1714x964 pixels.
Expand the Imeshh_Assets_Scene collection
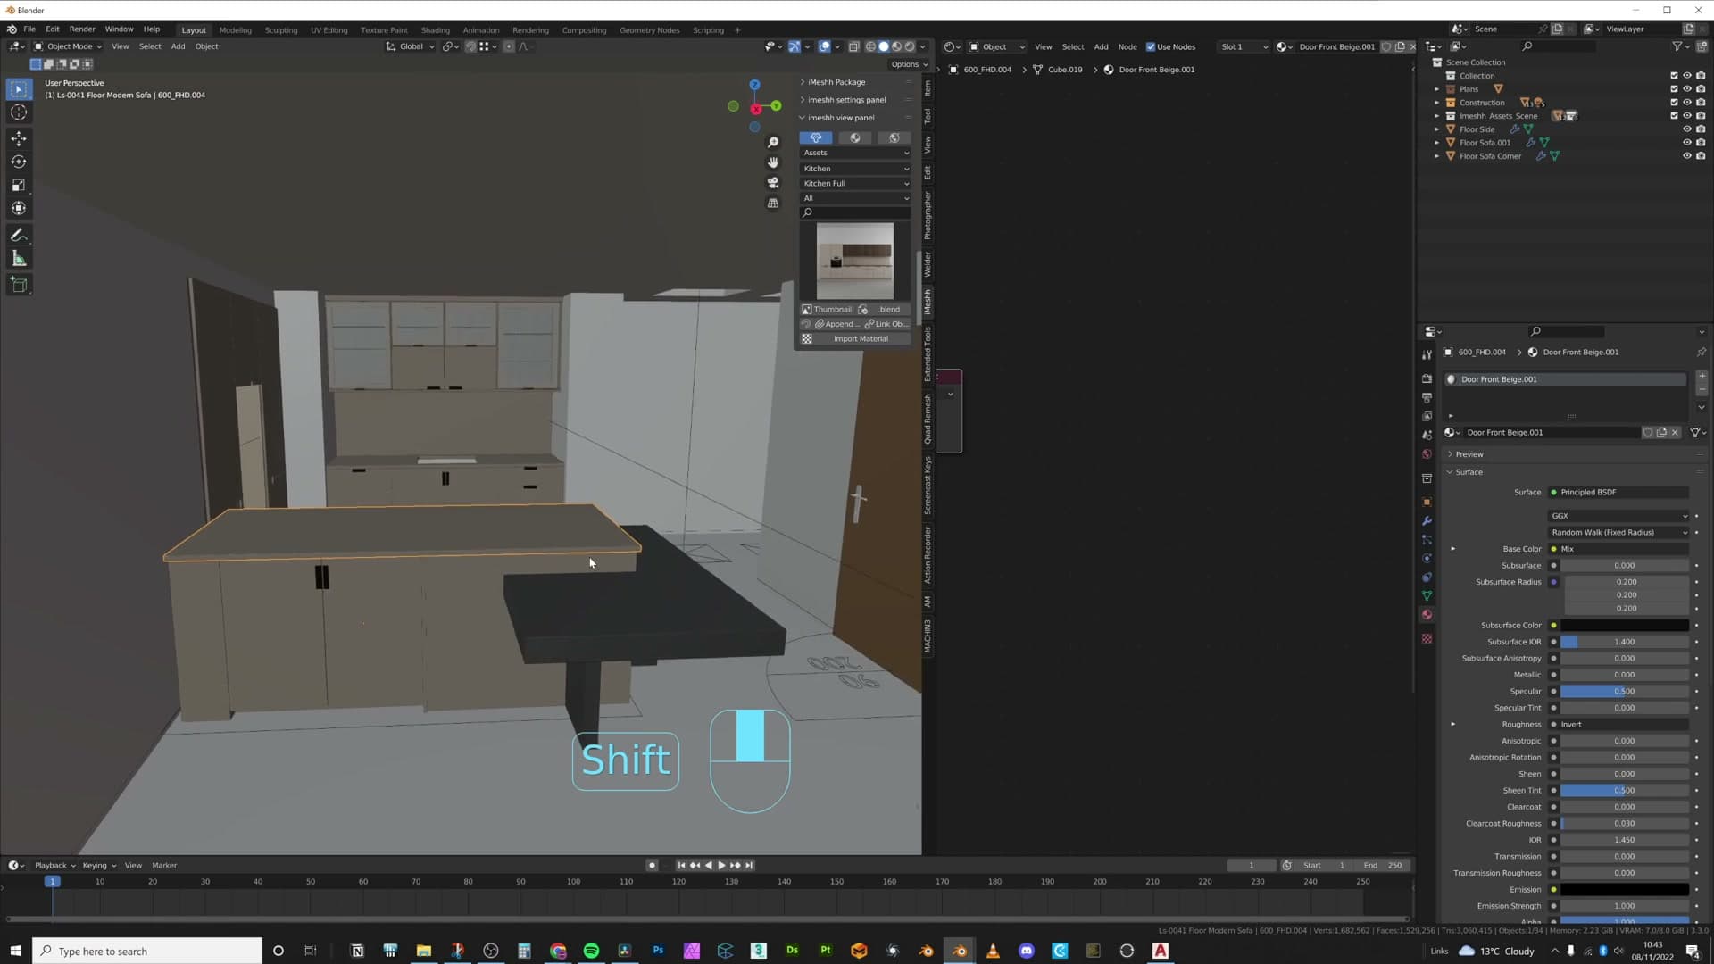point(1437,116)
